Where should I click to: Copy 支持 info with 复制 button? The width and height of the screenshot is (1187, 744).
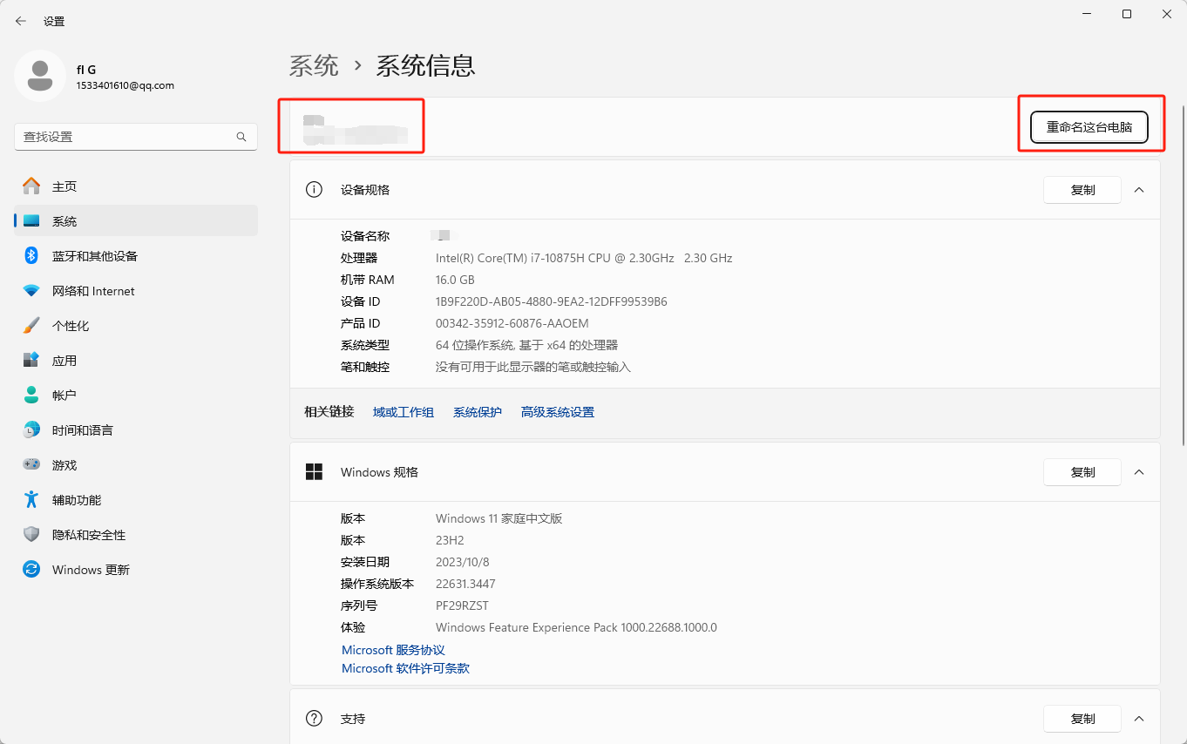coord(1082,719)
